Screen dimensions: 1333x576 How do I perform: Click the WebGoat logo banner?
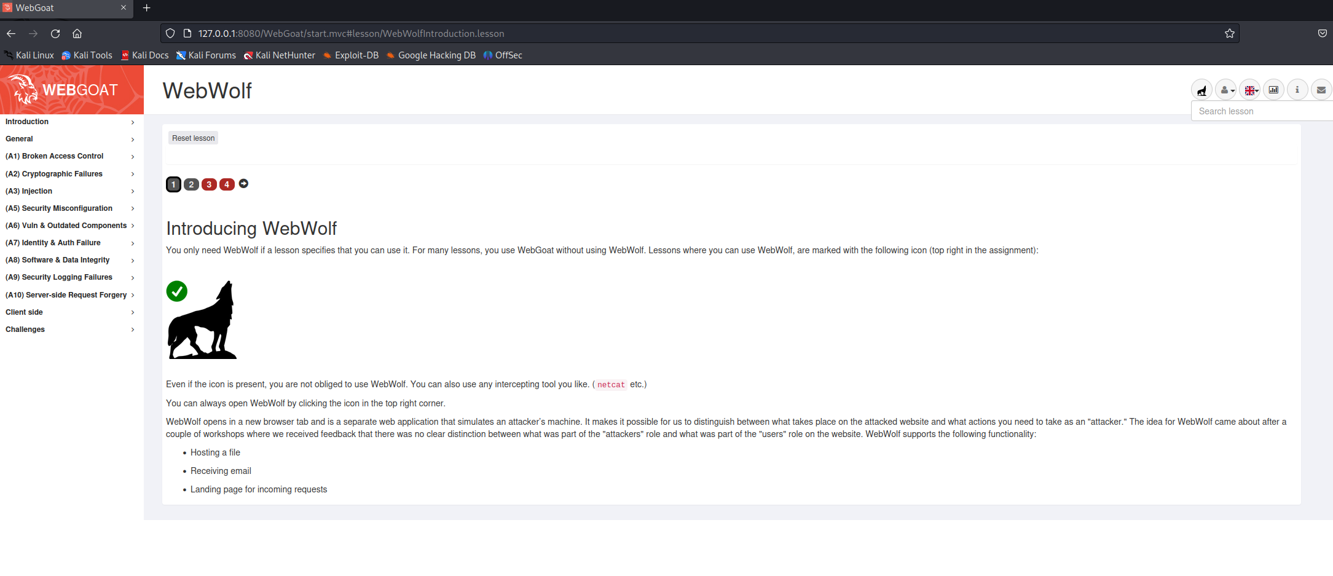tap(72, 90)
